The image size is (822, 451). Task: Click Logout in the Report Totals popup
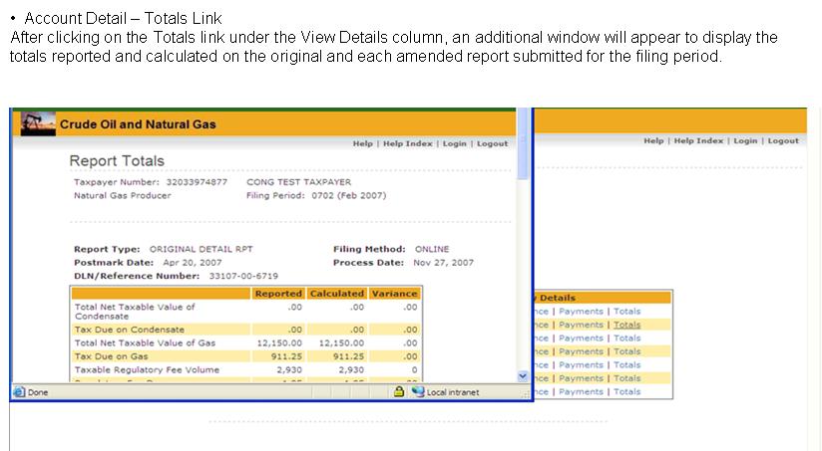(492, 143)
